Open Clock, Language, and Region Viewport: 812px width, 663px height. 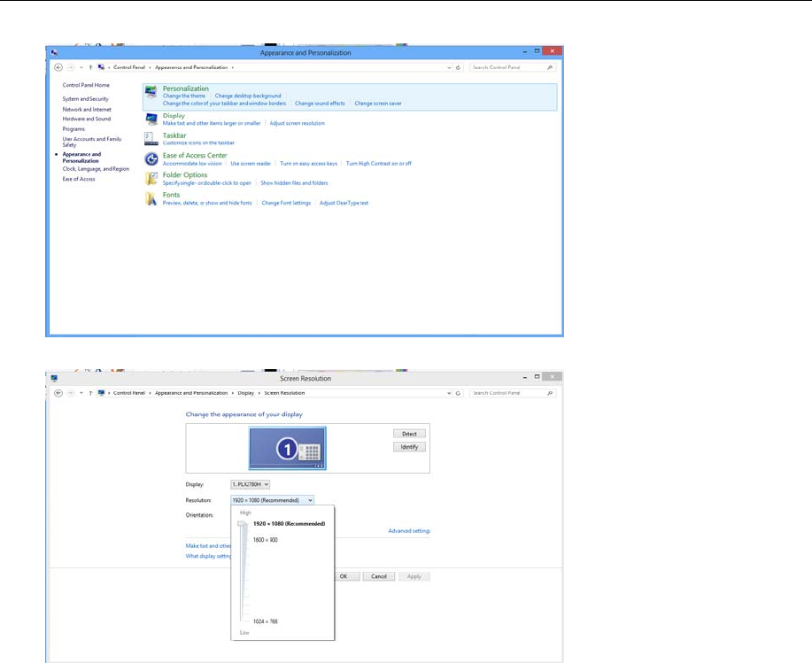pyautogui.click(x=96, y=169)
